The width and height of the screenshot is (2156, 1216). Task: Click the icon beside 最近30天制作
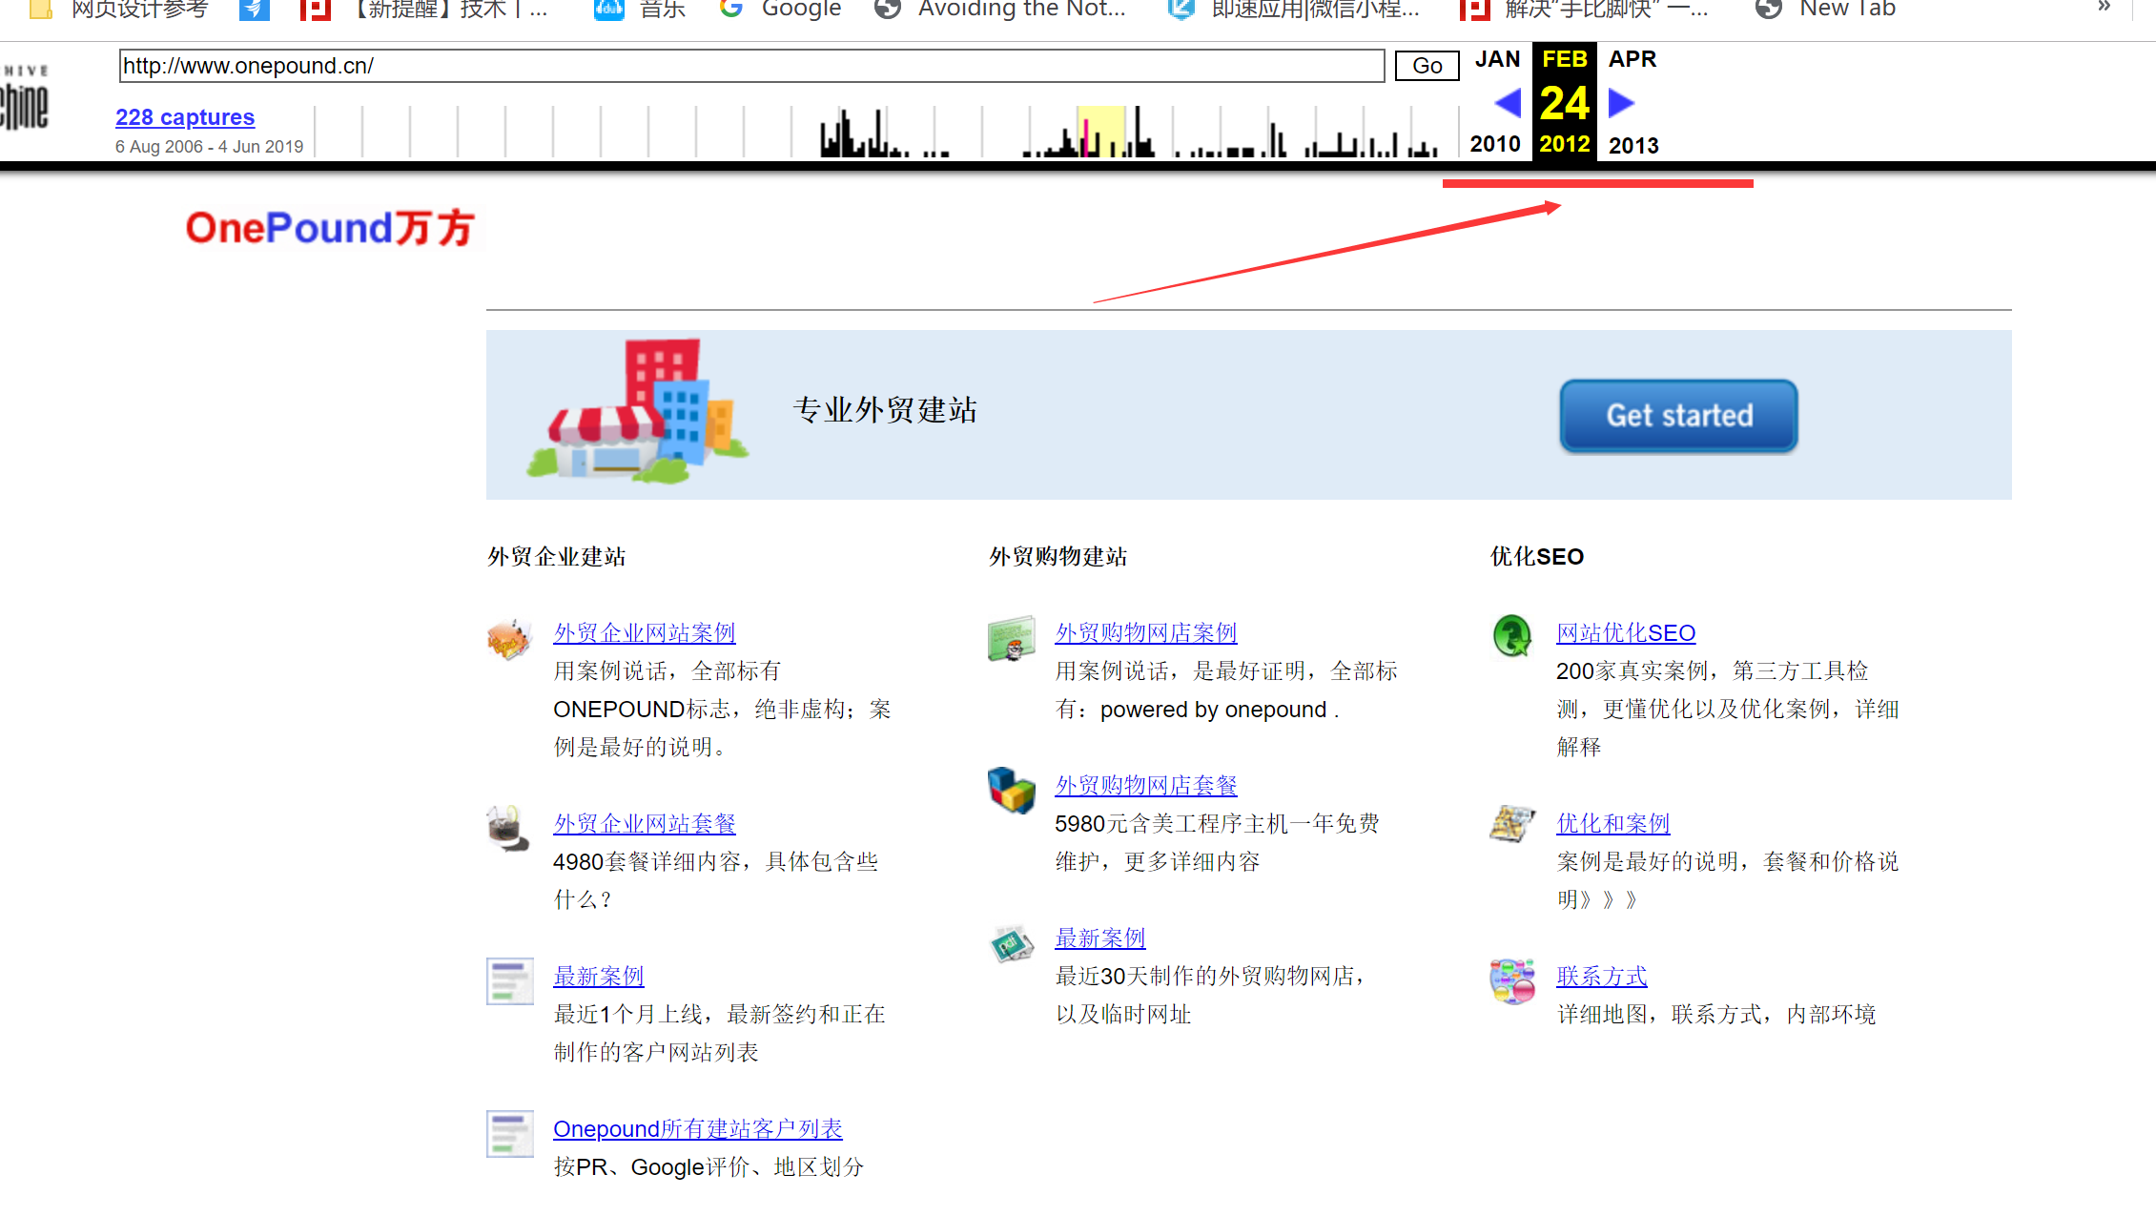pyautogui.click(x=1012, y=944)
